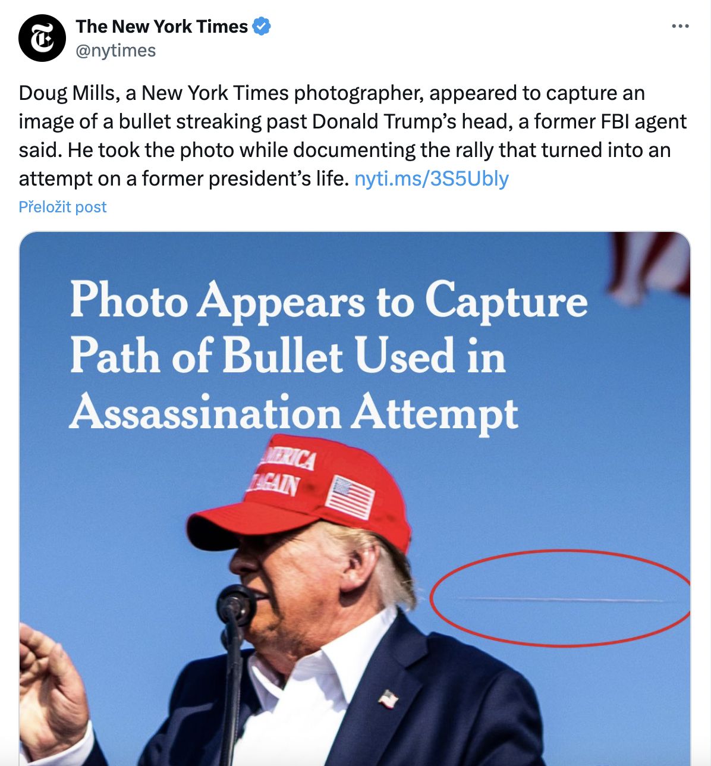Screen dimensions: 711x766
Task: Click the tweet body text about Doug Mills
Action: (x=353, y=136)
